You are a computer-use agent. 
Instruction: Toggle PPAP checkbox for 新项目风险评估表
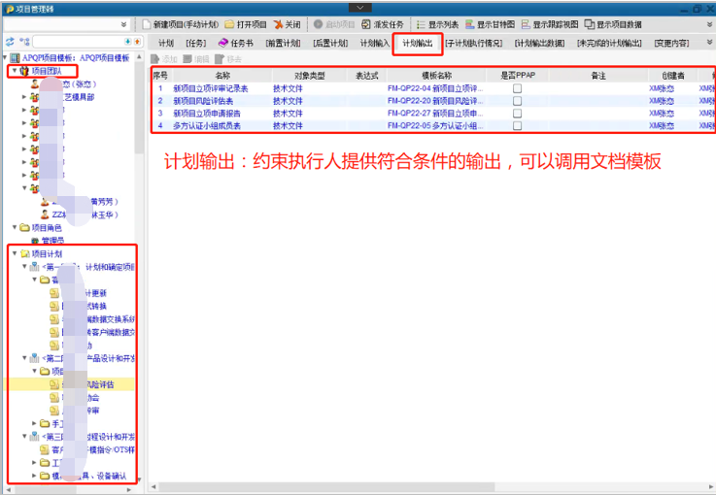(x=518, y=101)
